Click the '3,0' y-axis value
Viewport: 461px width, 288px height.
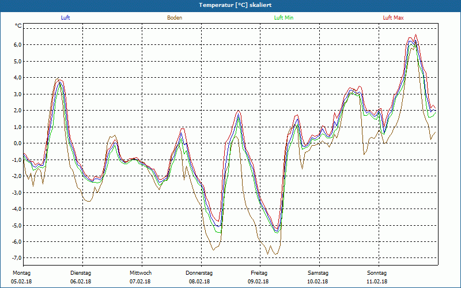click(x=17, y=94)
